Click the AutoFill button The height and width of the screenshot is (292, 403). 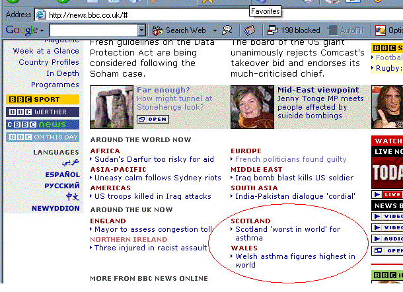point(346,30)
